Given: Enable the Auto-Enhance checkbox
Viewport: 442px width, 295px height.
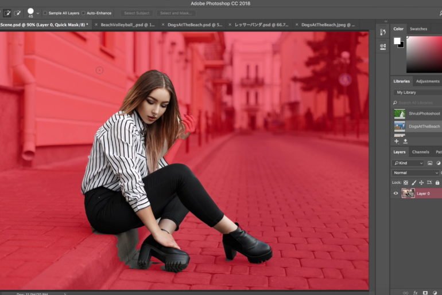Looking at the screenshot, I should click(x=83, y=13).
